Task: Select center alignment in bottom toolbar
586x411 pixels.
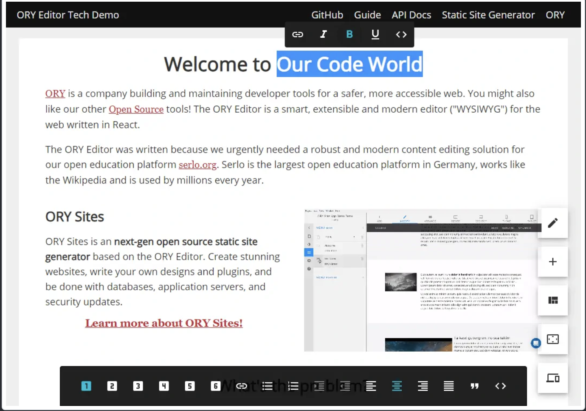Action: (397, 386)
